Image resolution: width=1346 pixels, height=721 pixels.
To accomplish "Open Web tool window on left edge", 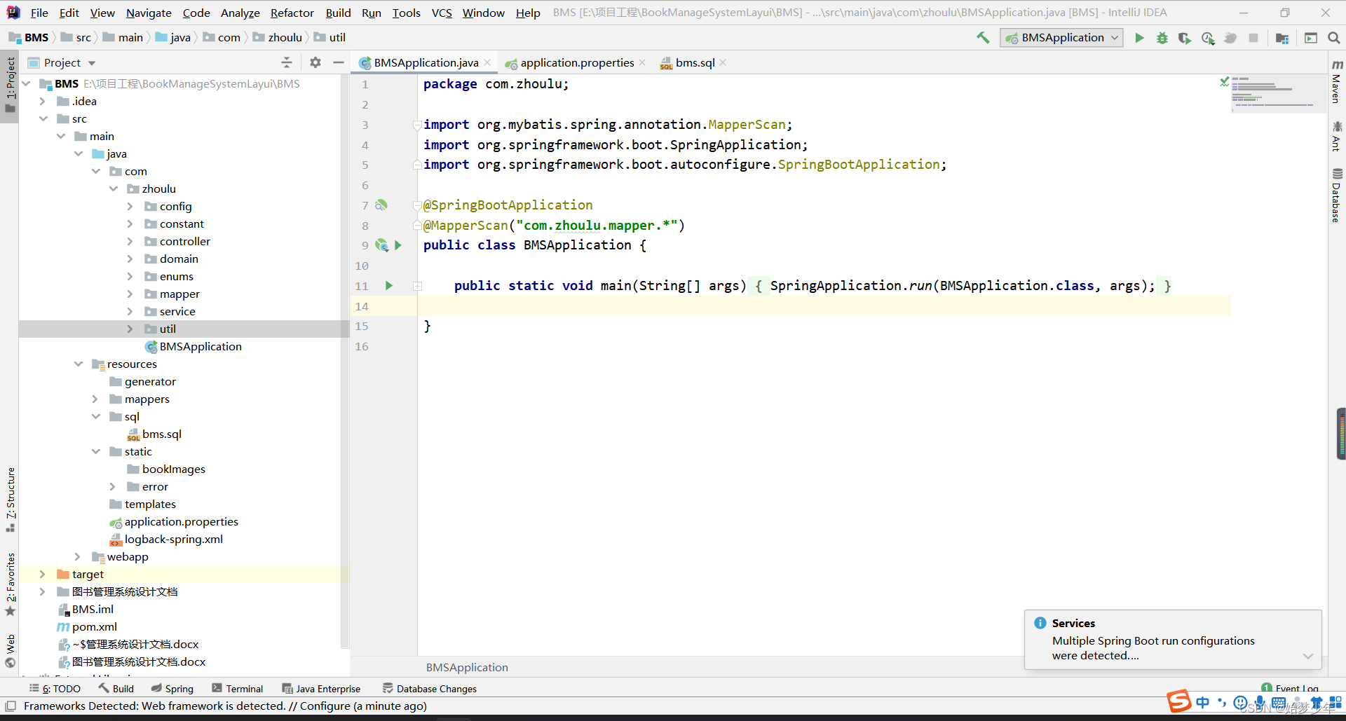I will point(10,651).
